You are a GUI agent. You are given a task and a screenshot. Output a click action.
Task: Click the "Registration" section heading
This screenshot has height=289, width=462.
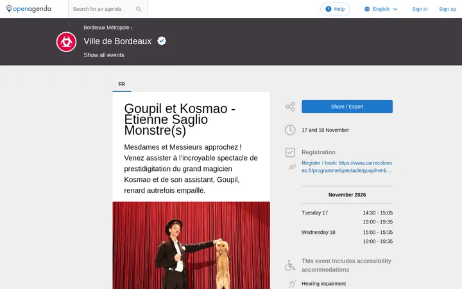pos(318,152)
